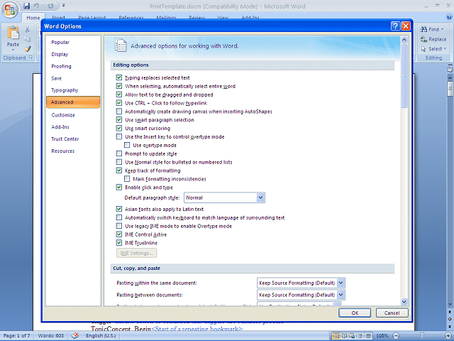454x341 pixels.
Task: Click the zoom in plus button
Action: pos(448,336)
